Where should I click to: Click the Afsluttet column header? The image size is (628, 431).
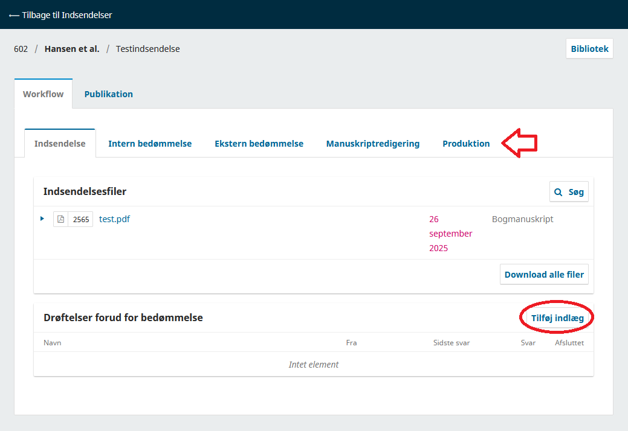[569, 343]
